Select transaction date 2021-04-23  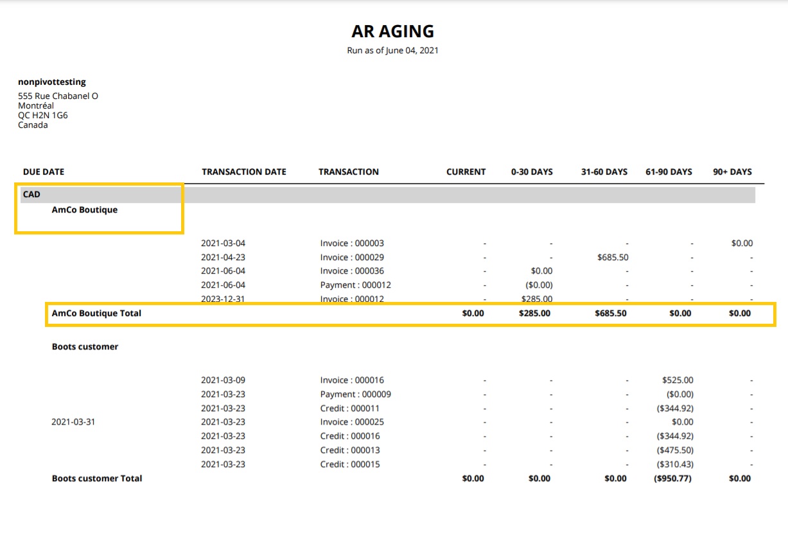tap(223, 257)
